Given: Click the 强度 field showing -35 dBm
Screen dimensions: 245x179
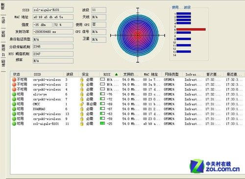Looking at the screenshot, I should 43,25.
